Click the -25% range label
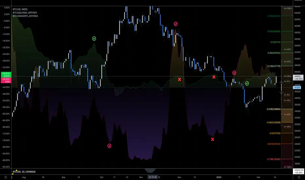 (288, 115)
